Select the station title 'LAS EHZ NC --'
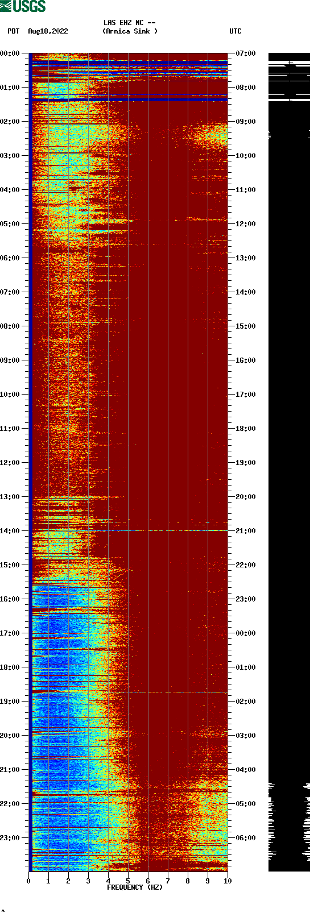Image resolution: width=314 pixels, height=917 pixels. 130,23
